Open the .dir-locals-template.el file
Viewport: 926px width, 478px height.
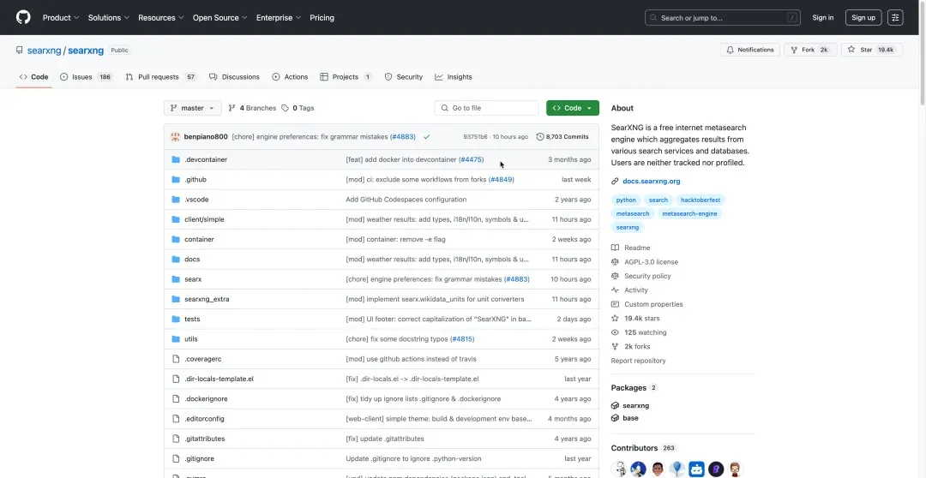tap(219, 379)
